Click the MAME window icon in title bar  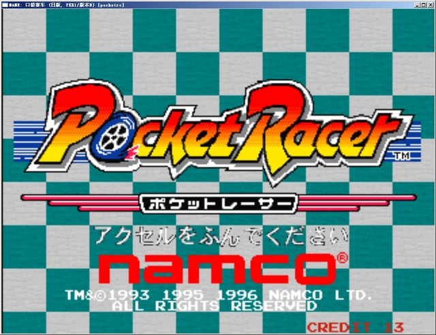[x=5, y=5]
